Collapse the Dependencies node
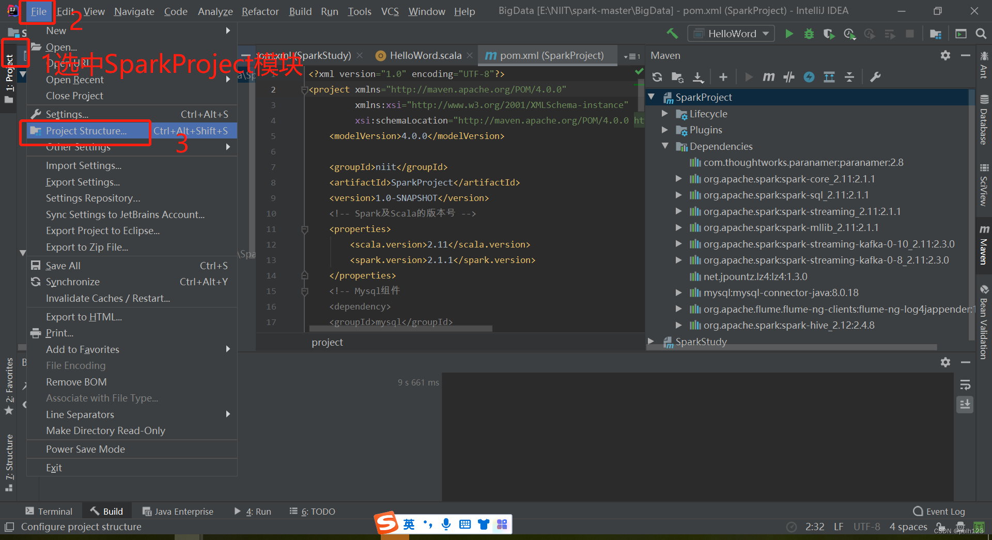 click(665, 146)
